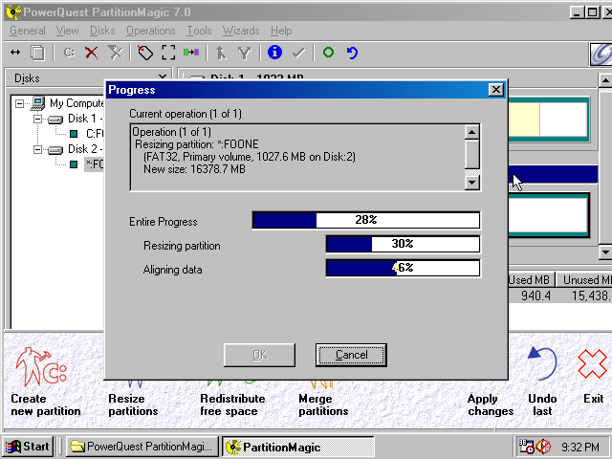The height and width of the screenshot is (459, 612).
Task: Click the Resizing partition progress bar
Action: (403, 244)
